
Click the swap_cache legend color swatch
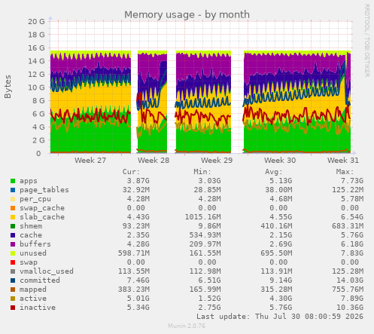tap(13, 208)
